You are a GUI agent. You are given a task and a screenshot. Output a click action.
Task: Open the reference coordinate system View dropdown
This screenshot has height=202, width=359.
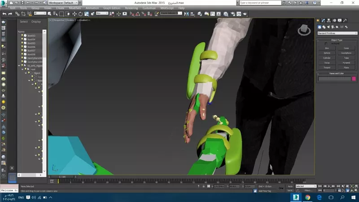click(x=102, y=13)
